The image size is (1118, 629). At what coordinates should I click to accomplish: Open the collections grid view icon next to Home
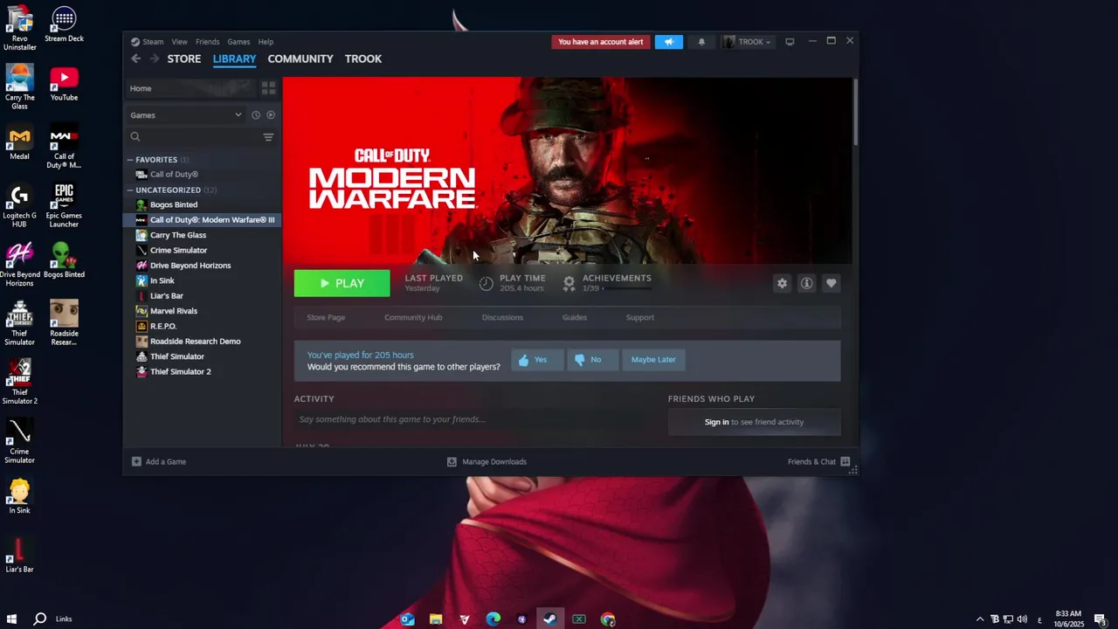pos(268,88)
